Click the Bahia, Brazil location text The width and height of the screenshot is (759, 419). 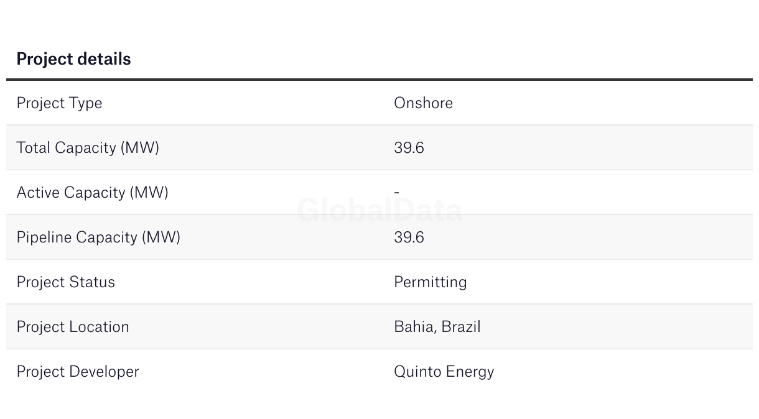[x=437, y=327]
